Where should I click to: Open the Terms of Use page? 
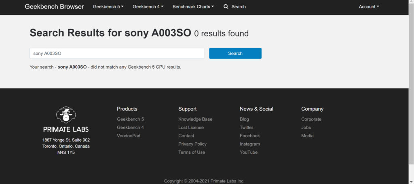[x=192, y=152]
